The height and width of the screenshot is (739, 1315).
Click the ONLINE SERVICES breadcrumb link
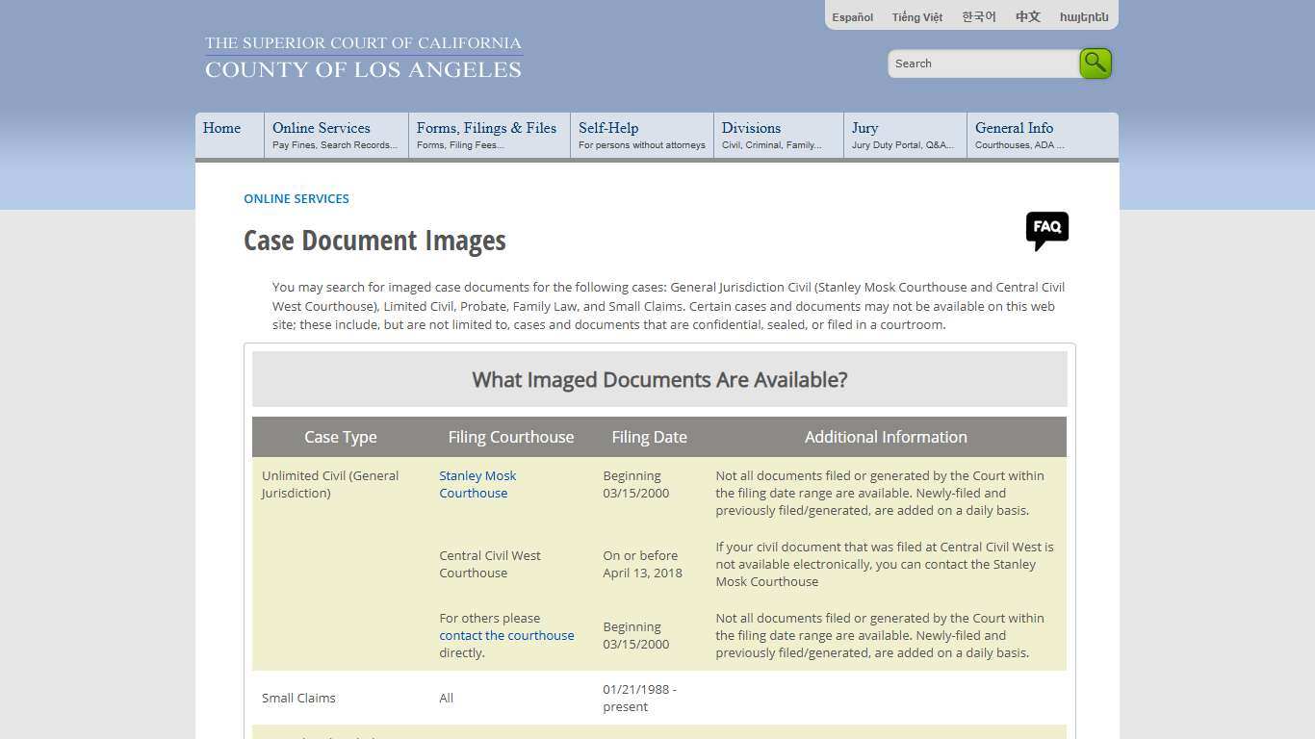[297, 198]
